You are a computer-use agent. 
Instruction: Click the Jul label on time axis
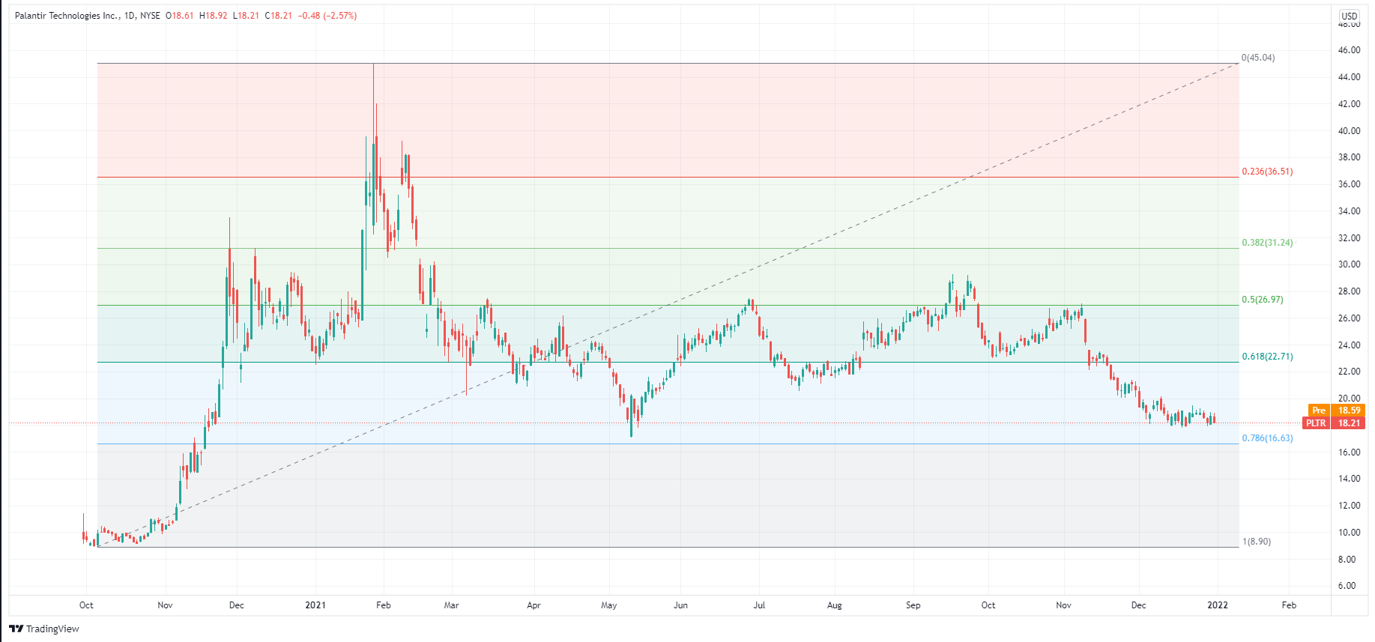coord(759,605)
